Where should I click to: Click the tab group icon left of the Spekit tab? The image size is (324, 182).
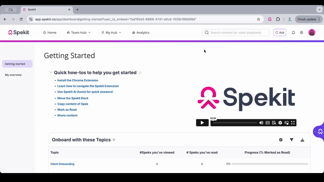tap(11, 9)
